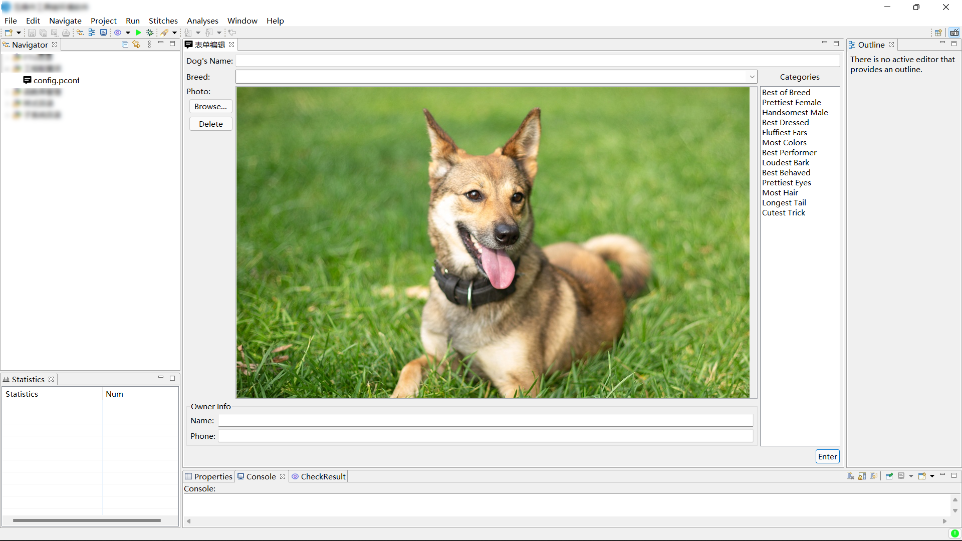962x541 pixels.
Task: Select the Console tab
Action: (x=261, y=476)
